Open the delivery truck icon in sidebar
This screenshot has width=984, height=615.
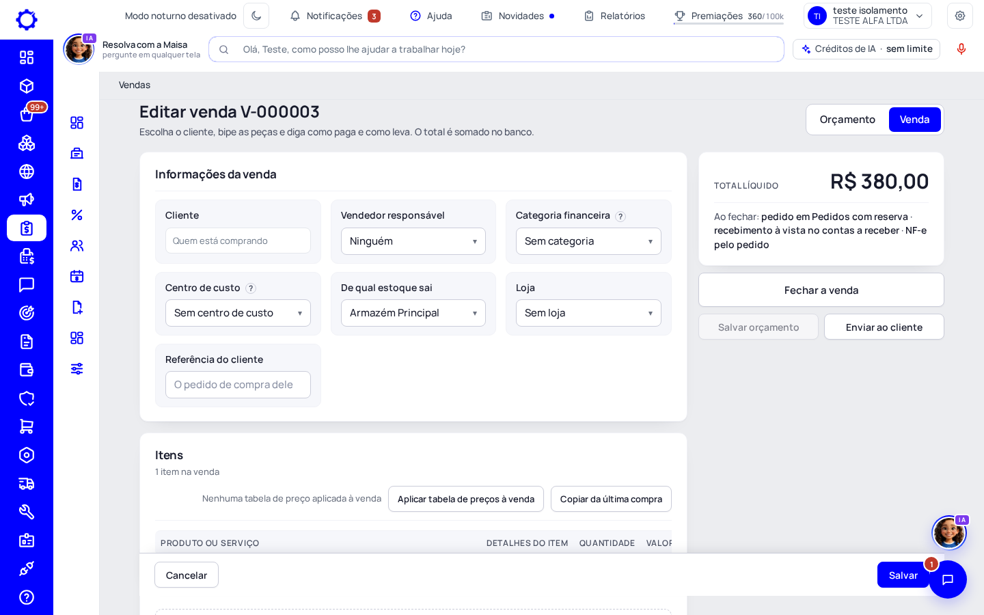click(x=27, y=484)
